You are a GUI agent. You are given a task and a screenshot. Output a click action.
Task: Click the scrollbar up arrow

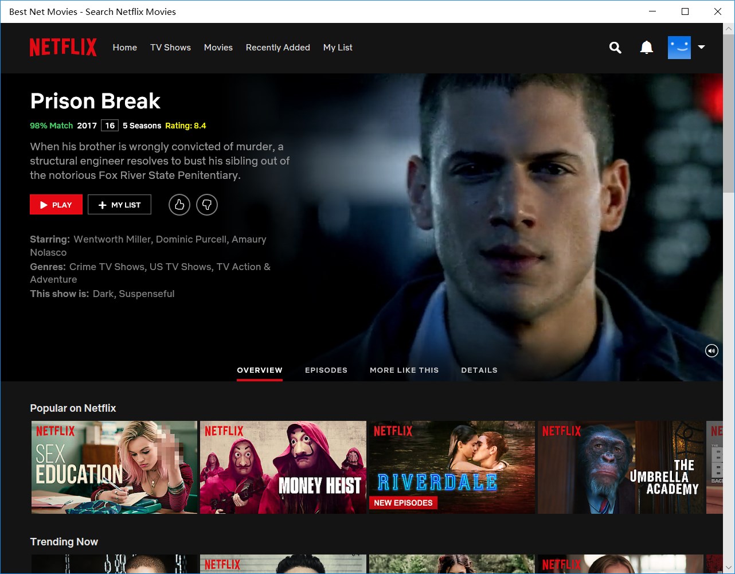[x=729, y=28]
